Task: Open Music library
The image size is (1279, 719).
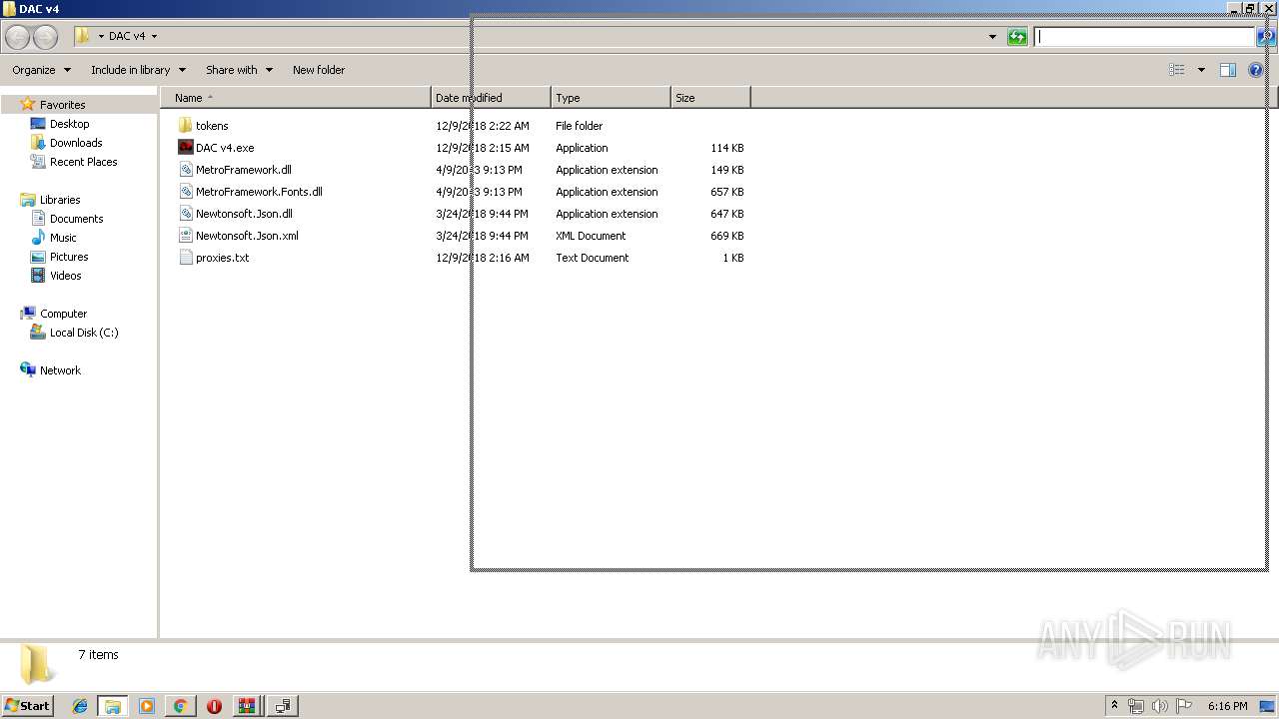Action: (x=63, y=238)
